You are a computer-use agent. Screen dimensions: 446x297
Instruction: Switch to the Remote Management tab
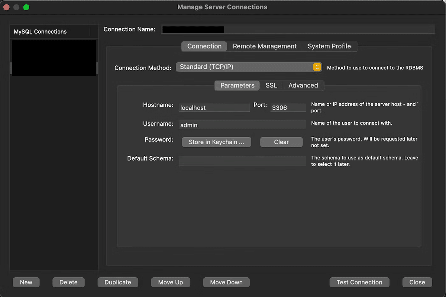(x=265, y=46)
